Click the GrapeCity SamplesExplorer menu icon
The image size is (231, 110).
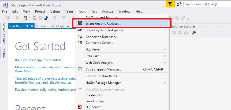(x=80, y=30)
